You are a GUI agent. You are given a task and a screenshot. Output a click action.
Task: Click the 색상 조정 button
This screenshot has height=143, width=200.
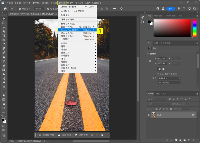(81, 135)
